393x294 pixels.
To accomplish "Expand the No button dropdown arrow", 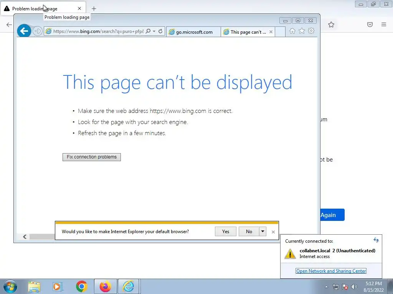I will coord(263,232).
